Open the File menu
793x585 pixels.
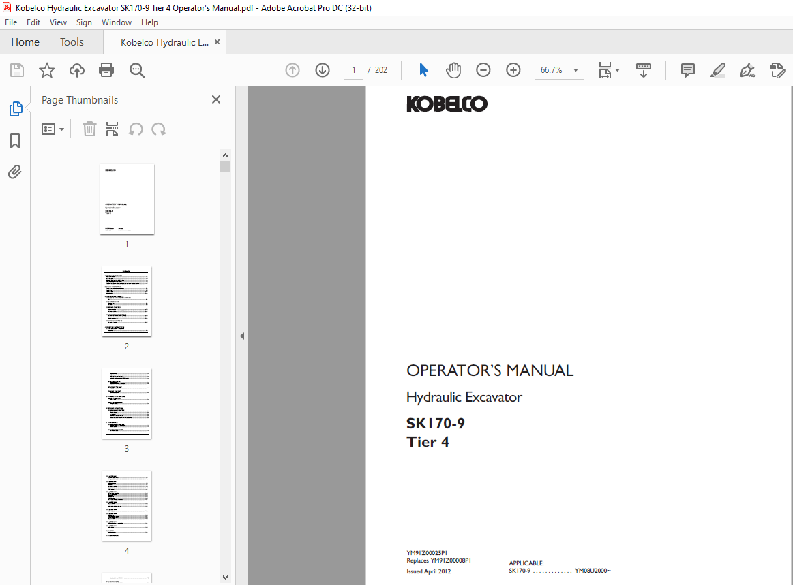(11, 22)
